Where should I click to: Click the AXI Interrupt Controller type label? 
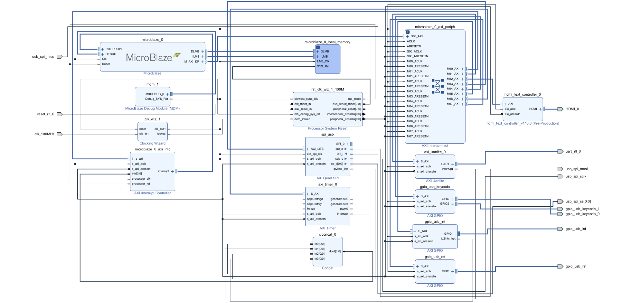153,193
